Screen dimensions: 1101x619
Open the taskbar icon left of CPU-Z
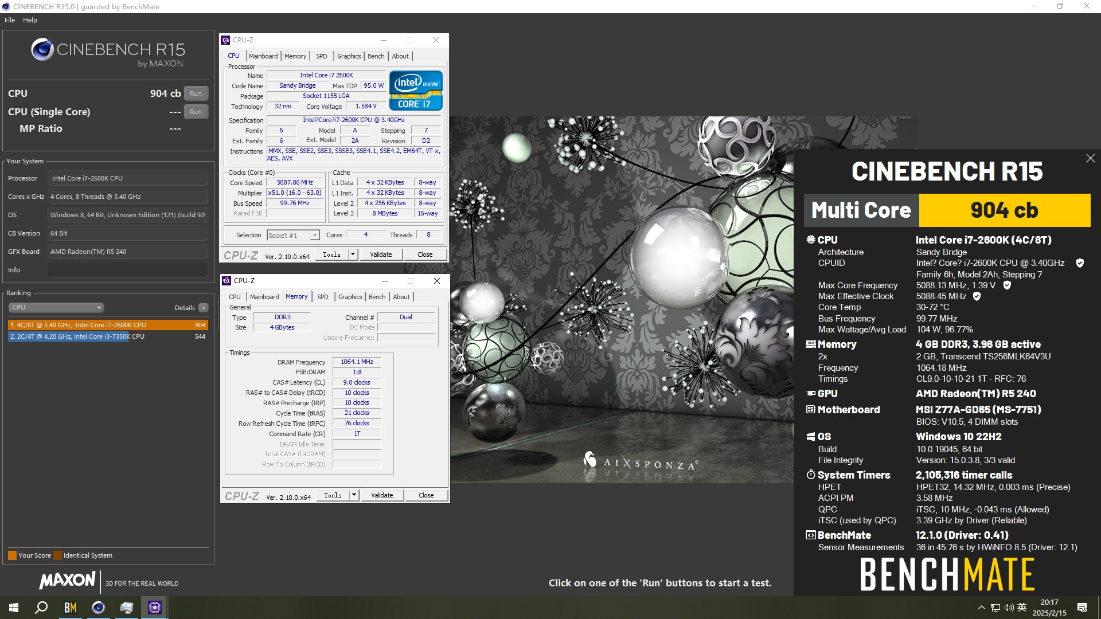126,608
